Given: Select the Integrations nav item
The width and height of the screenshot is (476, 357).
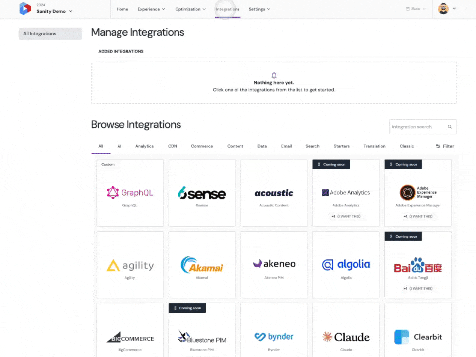Looking at the screenshot, I should pos(228,9).
